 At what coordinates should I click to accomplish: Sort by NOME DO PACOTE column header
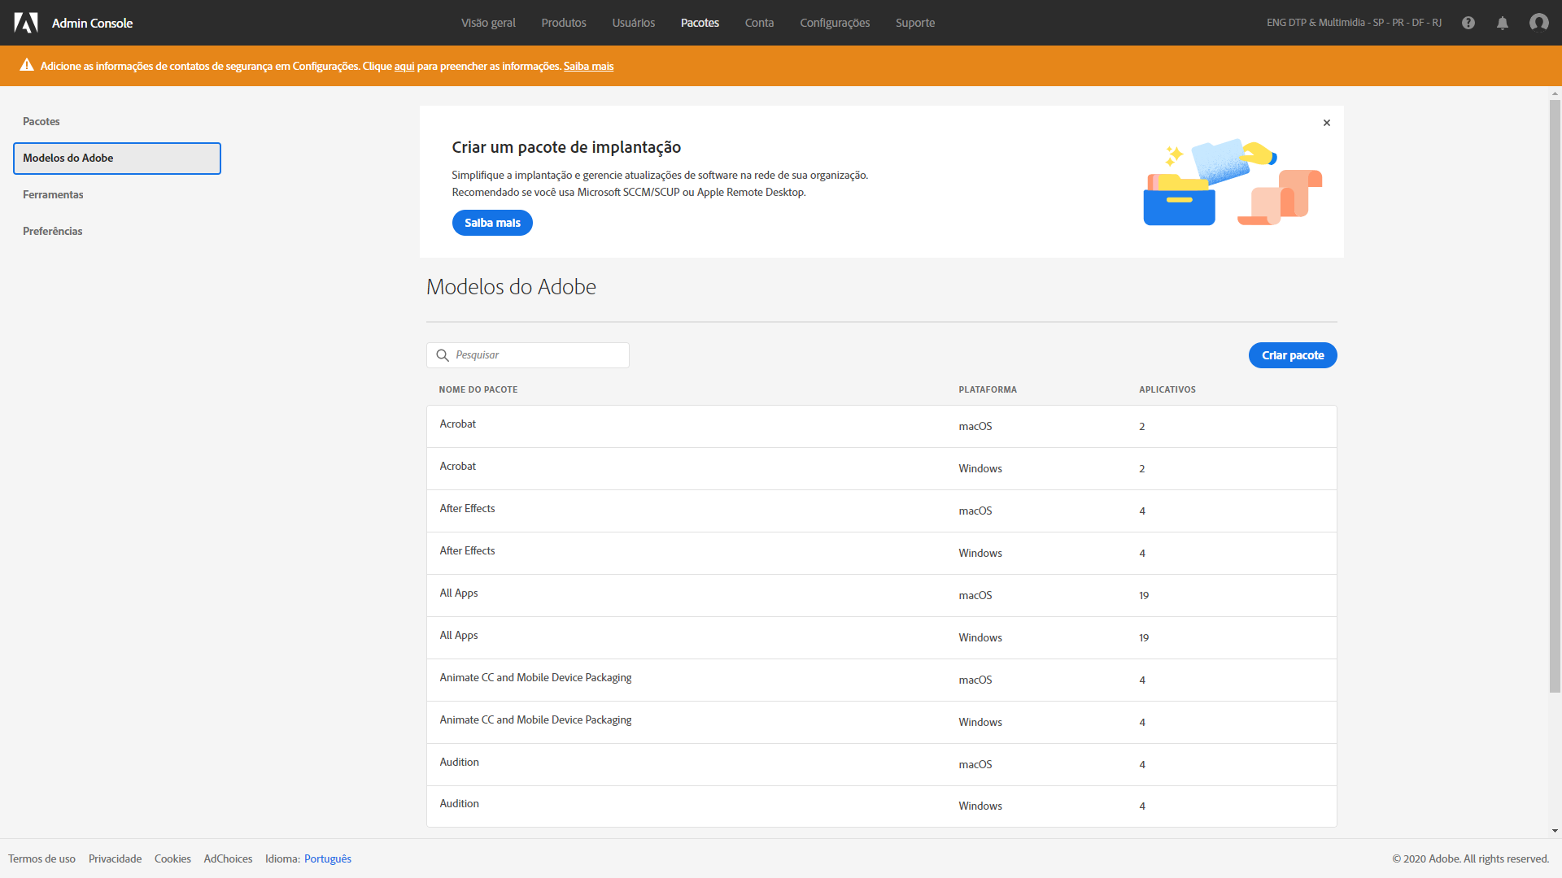tap(478, 389)
